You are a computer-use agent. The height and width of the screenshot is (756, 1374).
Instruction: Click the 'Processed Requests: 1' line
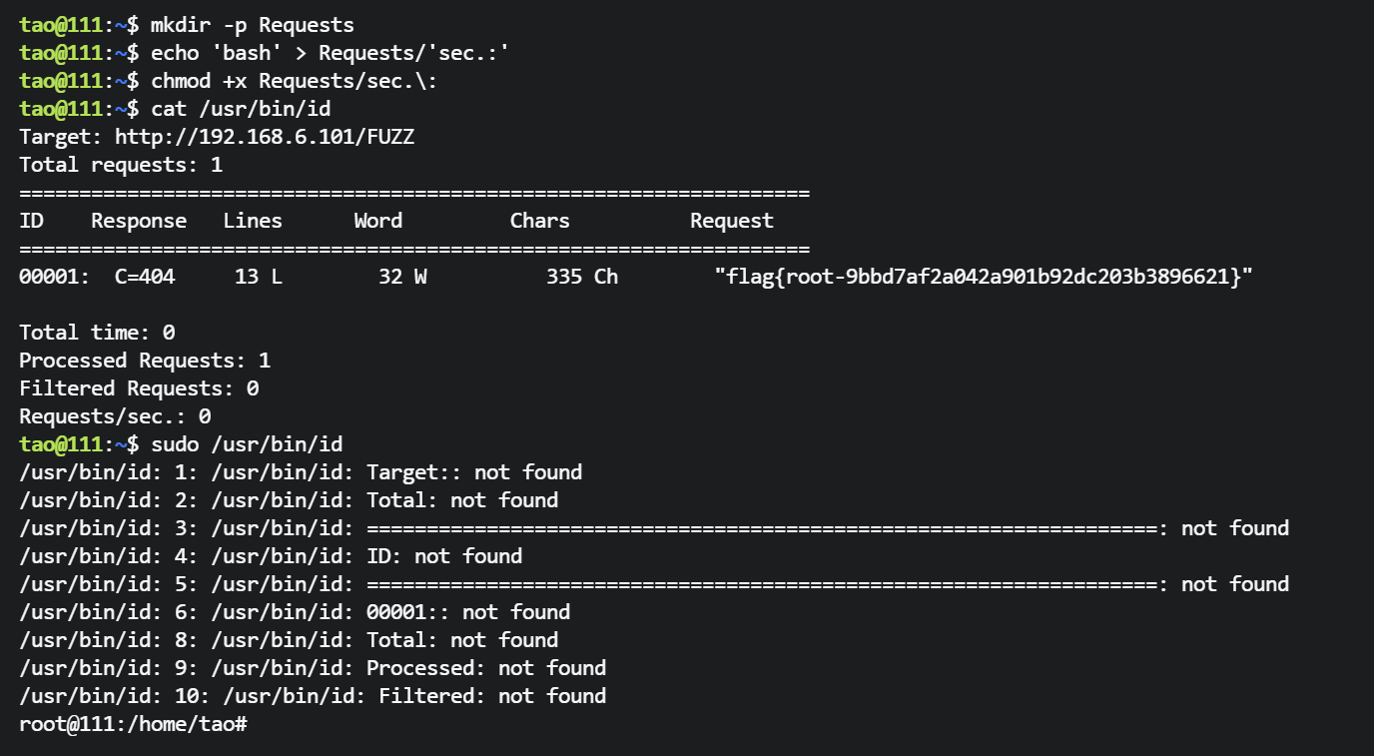(x=145, y=361)
